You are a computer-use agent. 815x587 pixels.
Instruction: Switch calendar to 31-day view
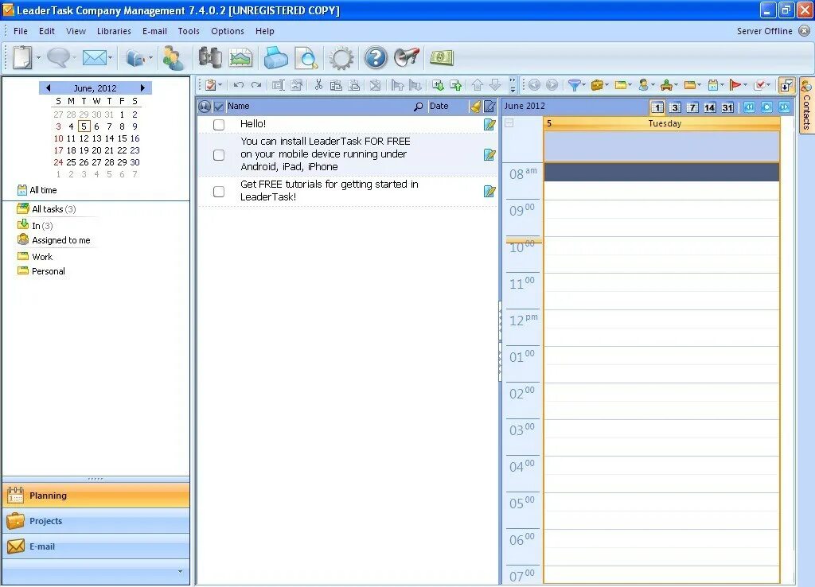click(x=727, y=107)
